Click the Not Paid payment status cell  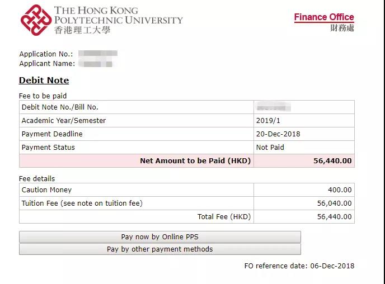click(304, 148)
